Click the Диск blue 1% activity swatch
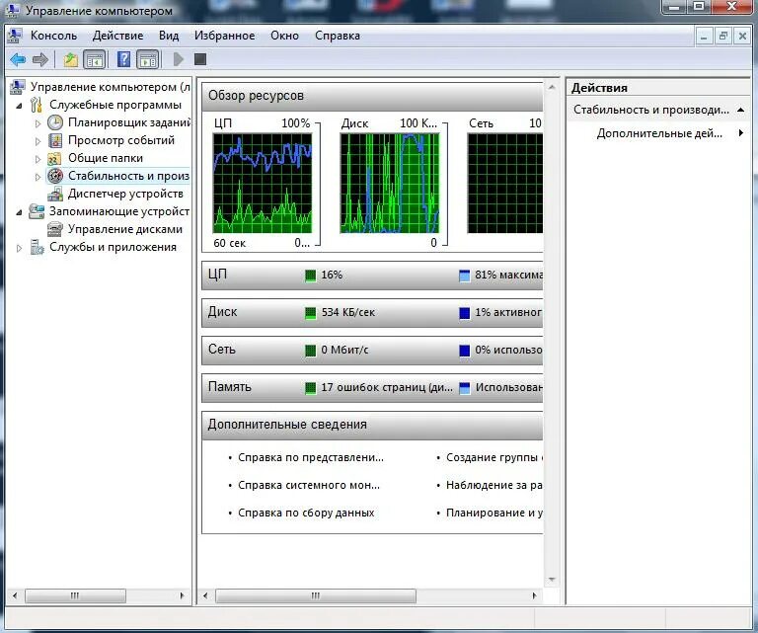The width and height of the screenshot is (758, 633). (464, 313)
